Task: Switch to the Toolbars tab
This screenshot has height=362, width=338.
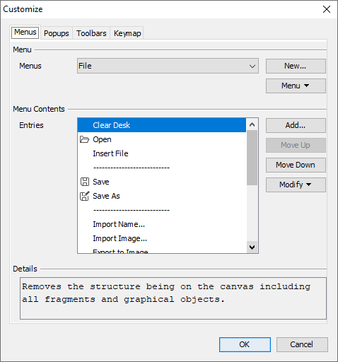Action: (x=91, y=33)
